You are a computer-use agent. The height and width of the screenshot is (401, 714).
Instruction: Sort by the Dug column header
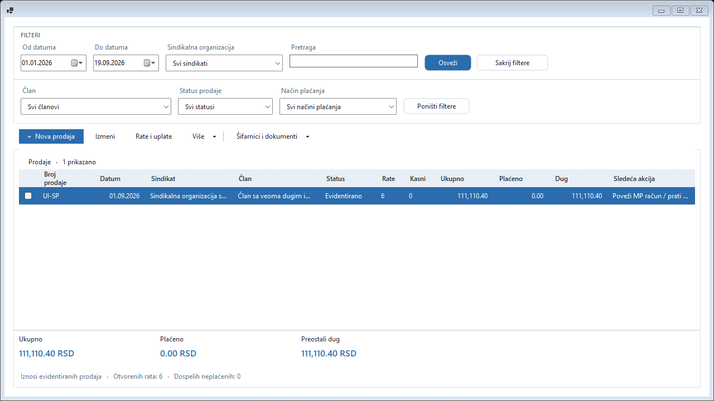(x=561, y=179)
